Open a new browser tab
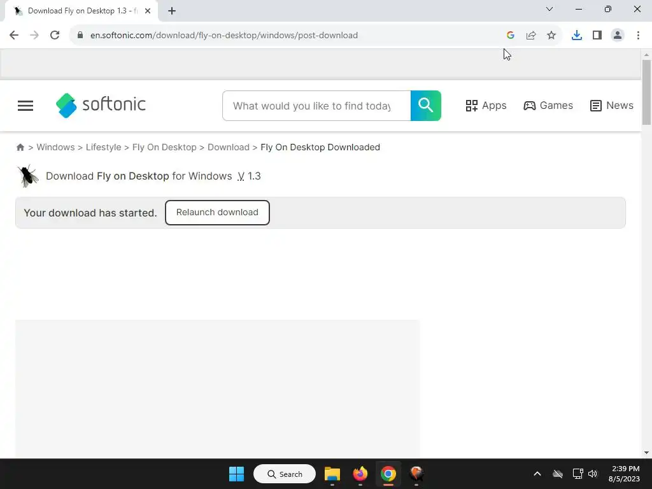652x489 pixels. coord(172,11)
